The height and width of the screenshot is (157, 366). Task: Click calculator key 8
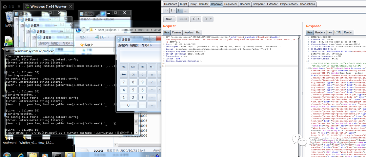point(133,82)
